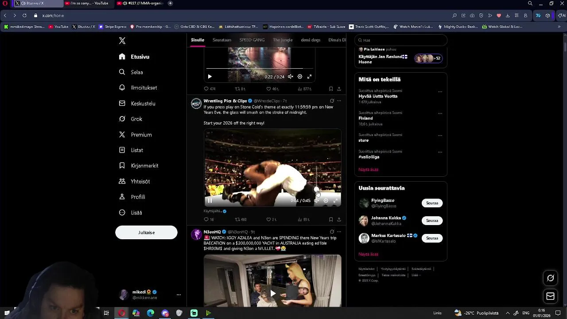This screenshot has width=567, height=319.
Task: Open wrestling video settings gear
Action: coord(326,201)
